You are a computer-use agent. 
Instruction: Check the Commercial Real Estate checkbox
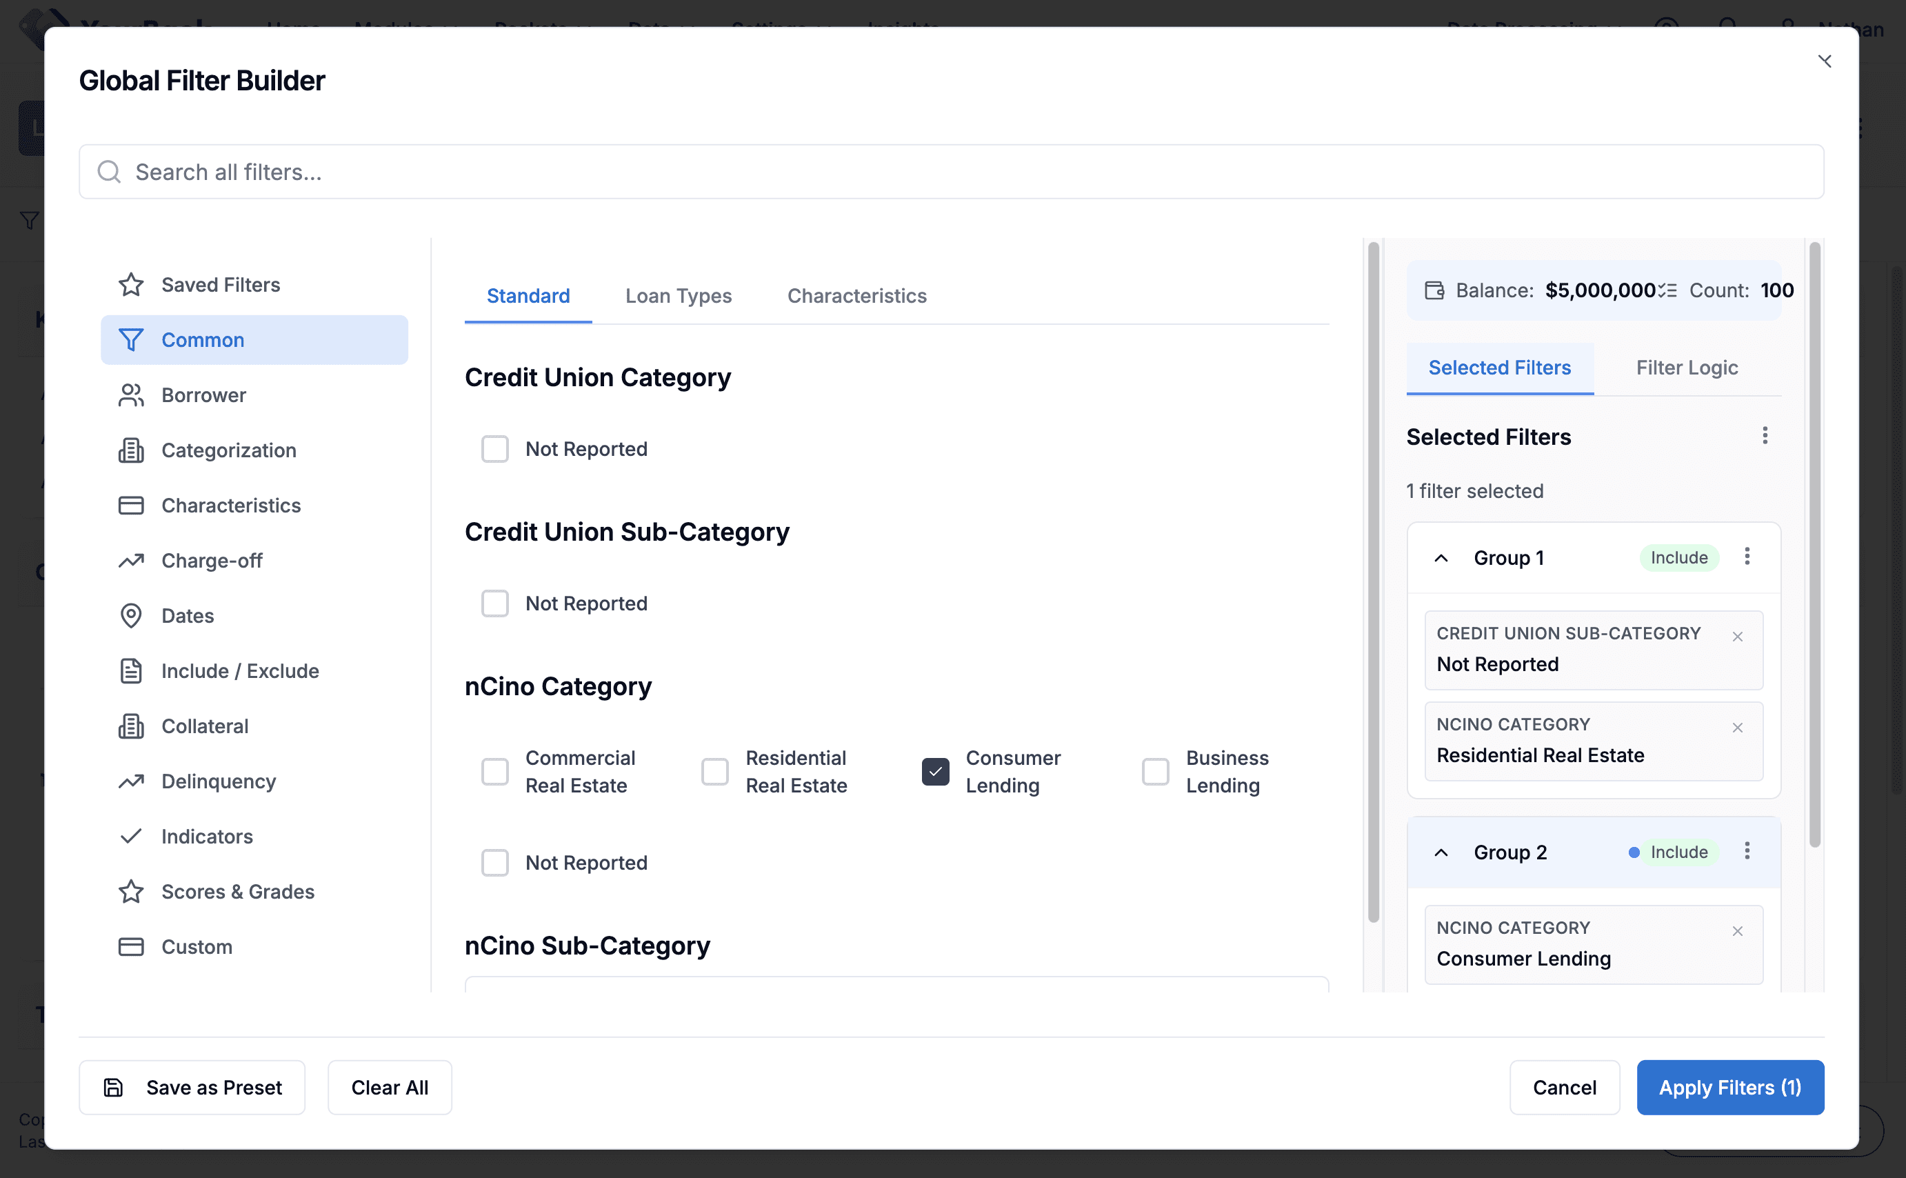[x=494, y=771]
